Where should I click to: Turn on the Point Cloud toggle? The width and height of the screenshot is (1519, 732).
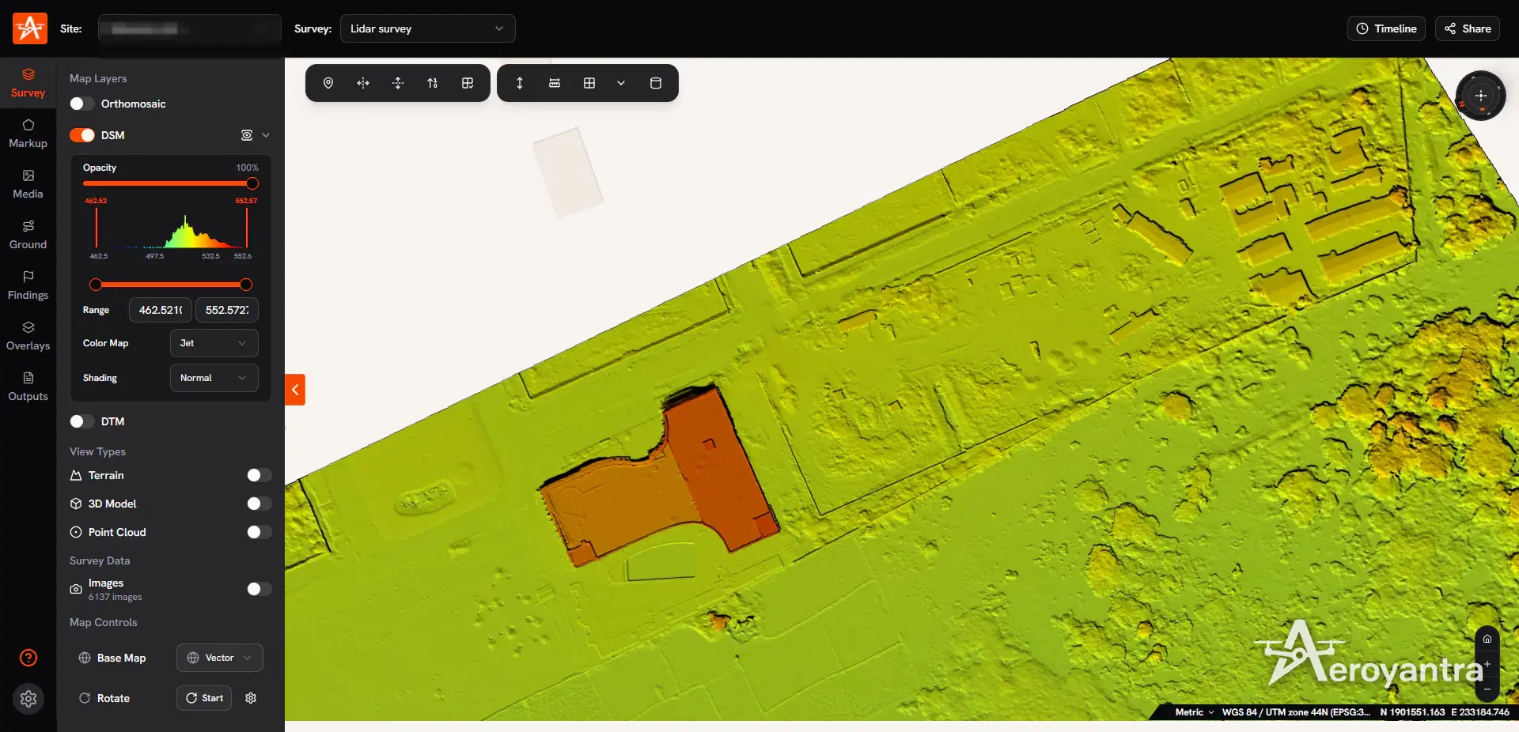coord(259,532)
